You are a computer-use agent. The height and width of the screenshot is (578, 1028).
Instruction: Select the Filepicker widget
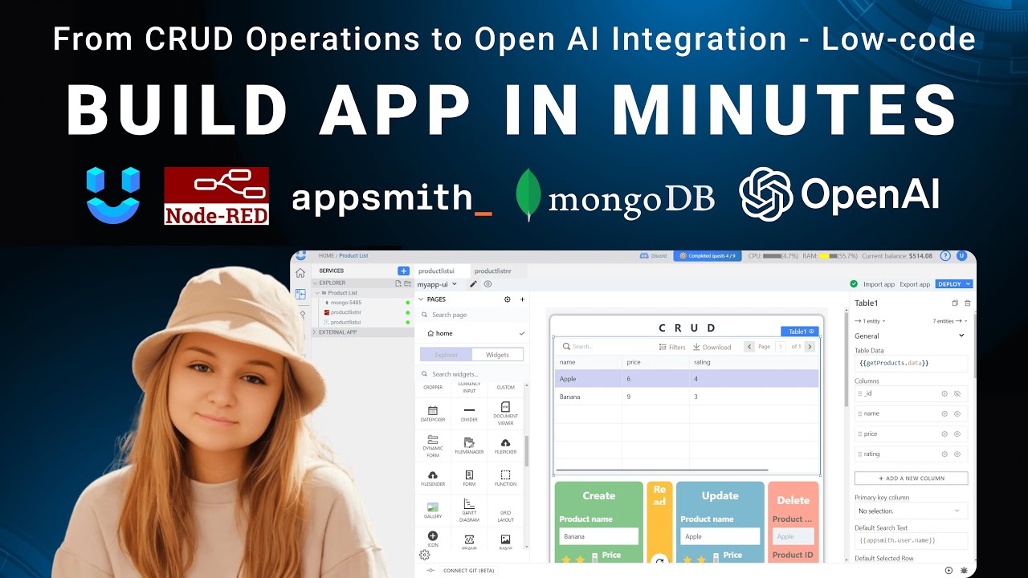tap(507, 446)
